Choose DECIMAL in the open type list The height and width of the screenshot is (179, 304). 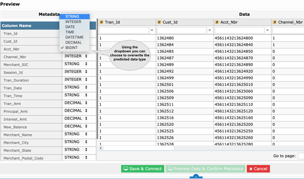tap(74, 42)
